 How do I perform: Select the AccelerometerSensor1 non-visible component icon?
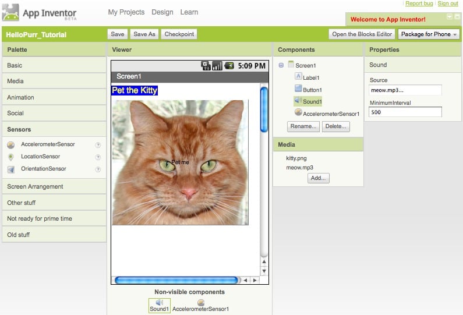[201, 302]
